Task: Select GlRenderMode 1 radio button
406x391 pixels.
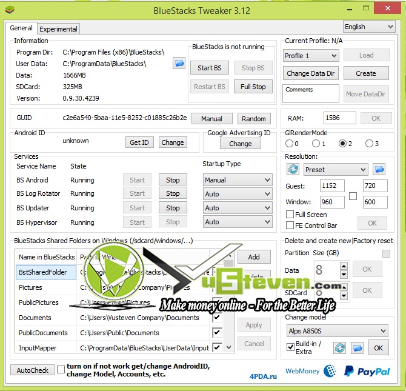Action: 316,143
